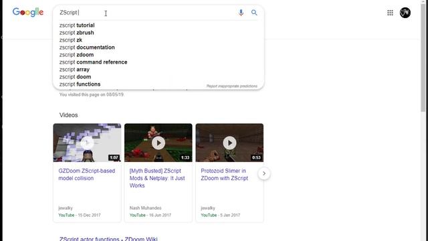The width and height of the screenshot is (428, 241).
Task: Open "GZDoom ZScript-based model collision" link
Action: (x=86, y=174)
